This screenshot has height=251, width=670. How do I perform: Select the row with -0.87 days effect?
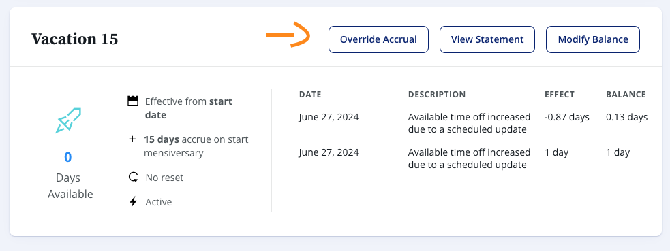[x=474, y=123]
